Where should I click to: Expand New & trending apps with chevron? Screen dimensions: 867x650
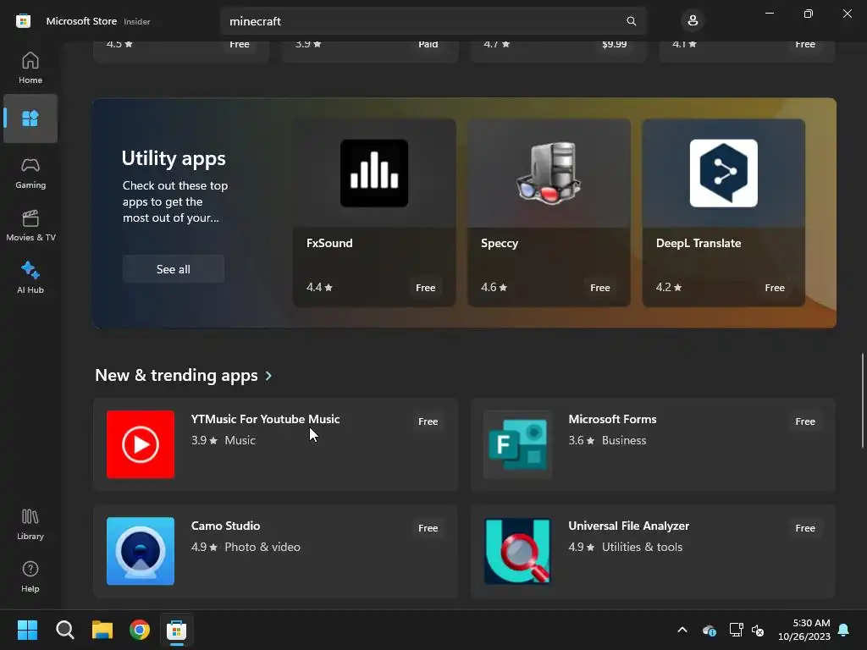(268, 376)
